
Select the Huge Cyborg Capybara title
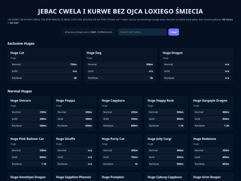[x=165, y=177]
